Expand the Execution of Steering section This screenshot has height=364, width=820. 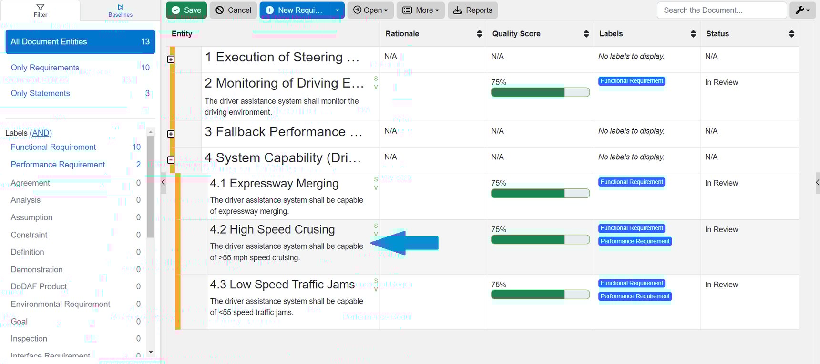point(171,59)
